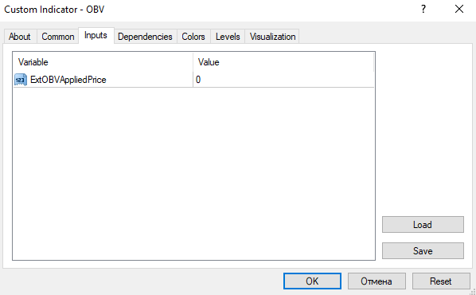The image size is (476, 295).
Task: Close the Custom Indicator OBV dialog
Action: tap(459, 10)
